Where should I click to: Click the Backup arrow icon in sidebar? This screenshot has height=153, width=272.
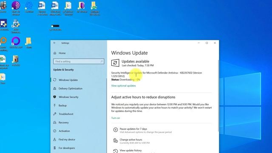coord(55,105)
